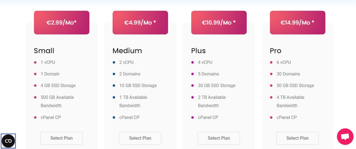Click the €4.99/Mo price banner
The image size is (356, 149).
pyautogui.click(x=140, y=23)
